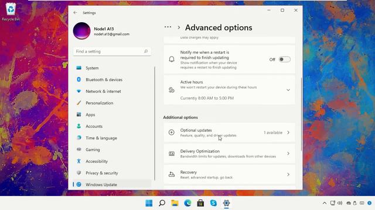This screenshot has height=210, width=375.
Task: Open Optional updates via its chevron
Action: coord(288,132)
